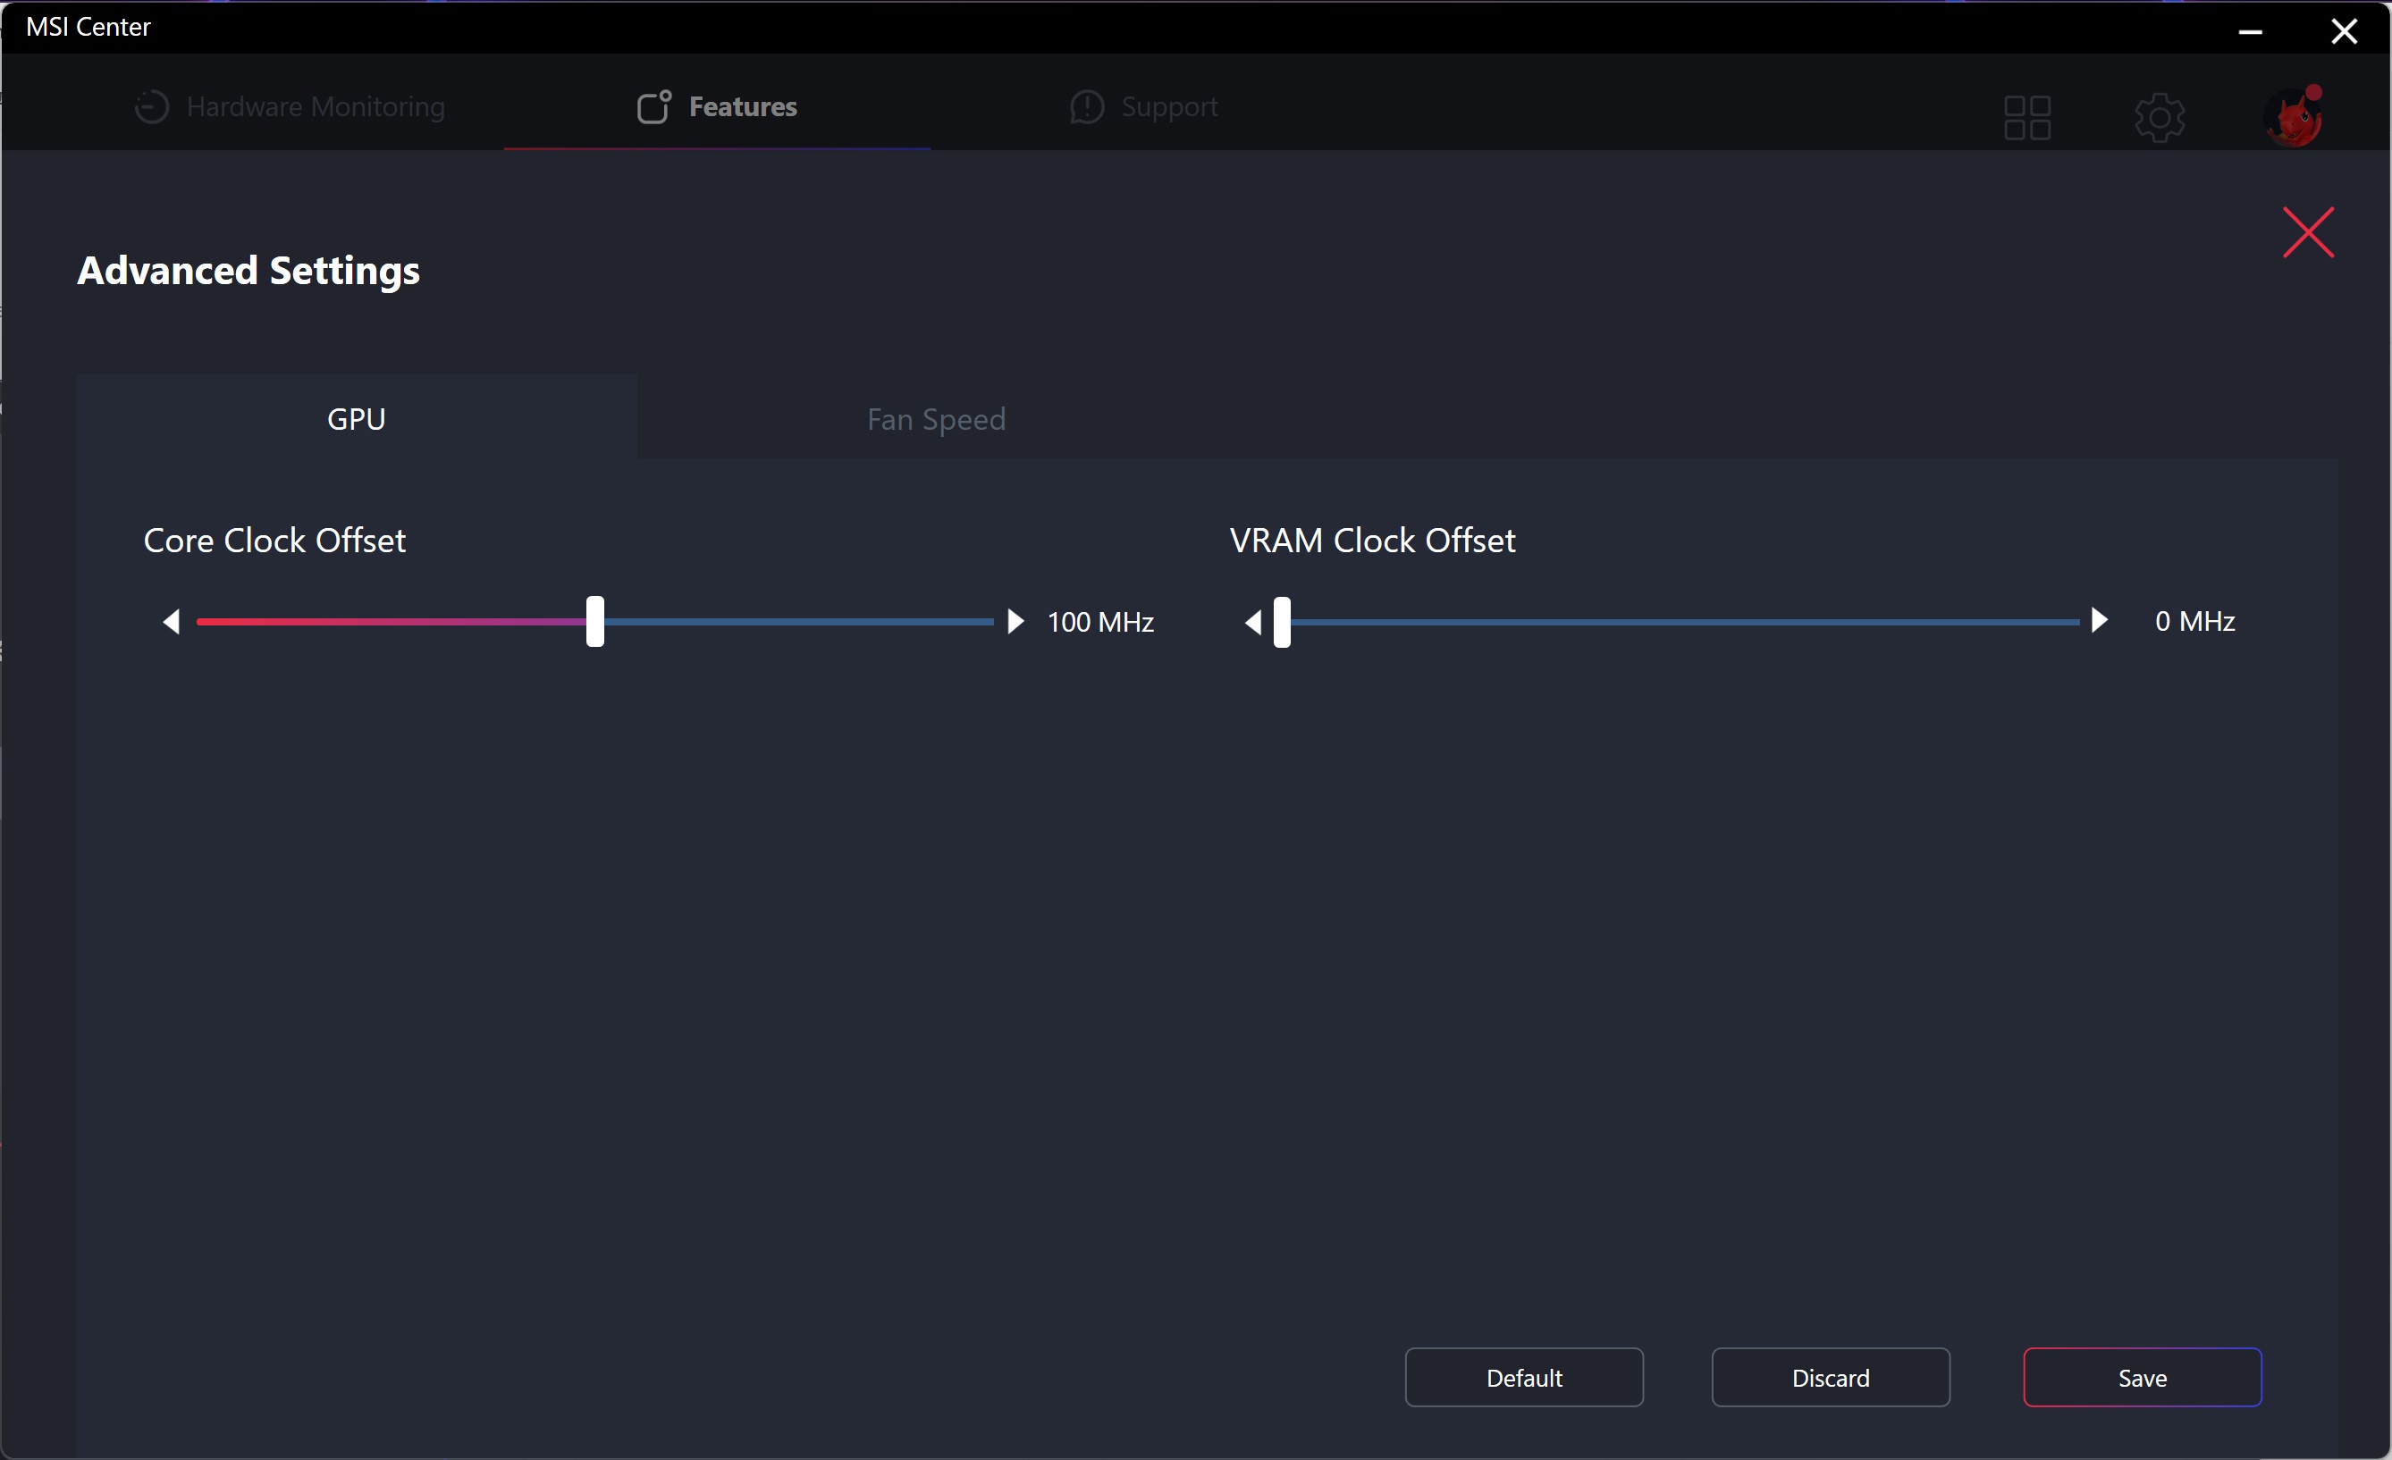Switch to the Fan Speed tab

(936, 419)
